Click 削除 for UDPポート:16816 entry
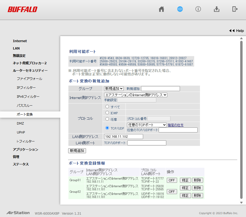The image size is (246, 217). pyautogui.click(x=198, y=195)
